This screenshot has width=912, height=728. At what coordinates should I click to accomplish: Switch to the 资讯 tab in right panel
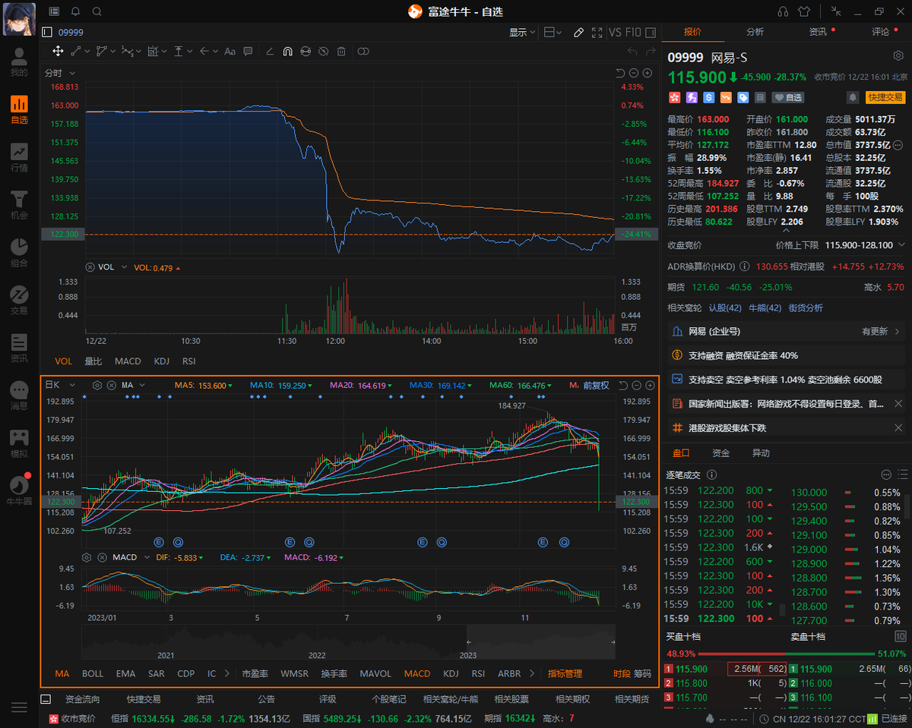818,32
